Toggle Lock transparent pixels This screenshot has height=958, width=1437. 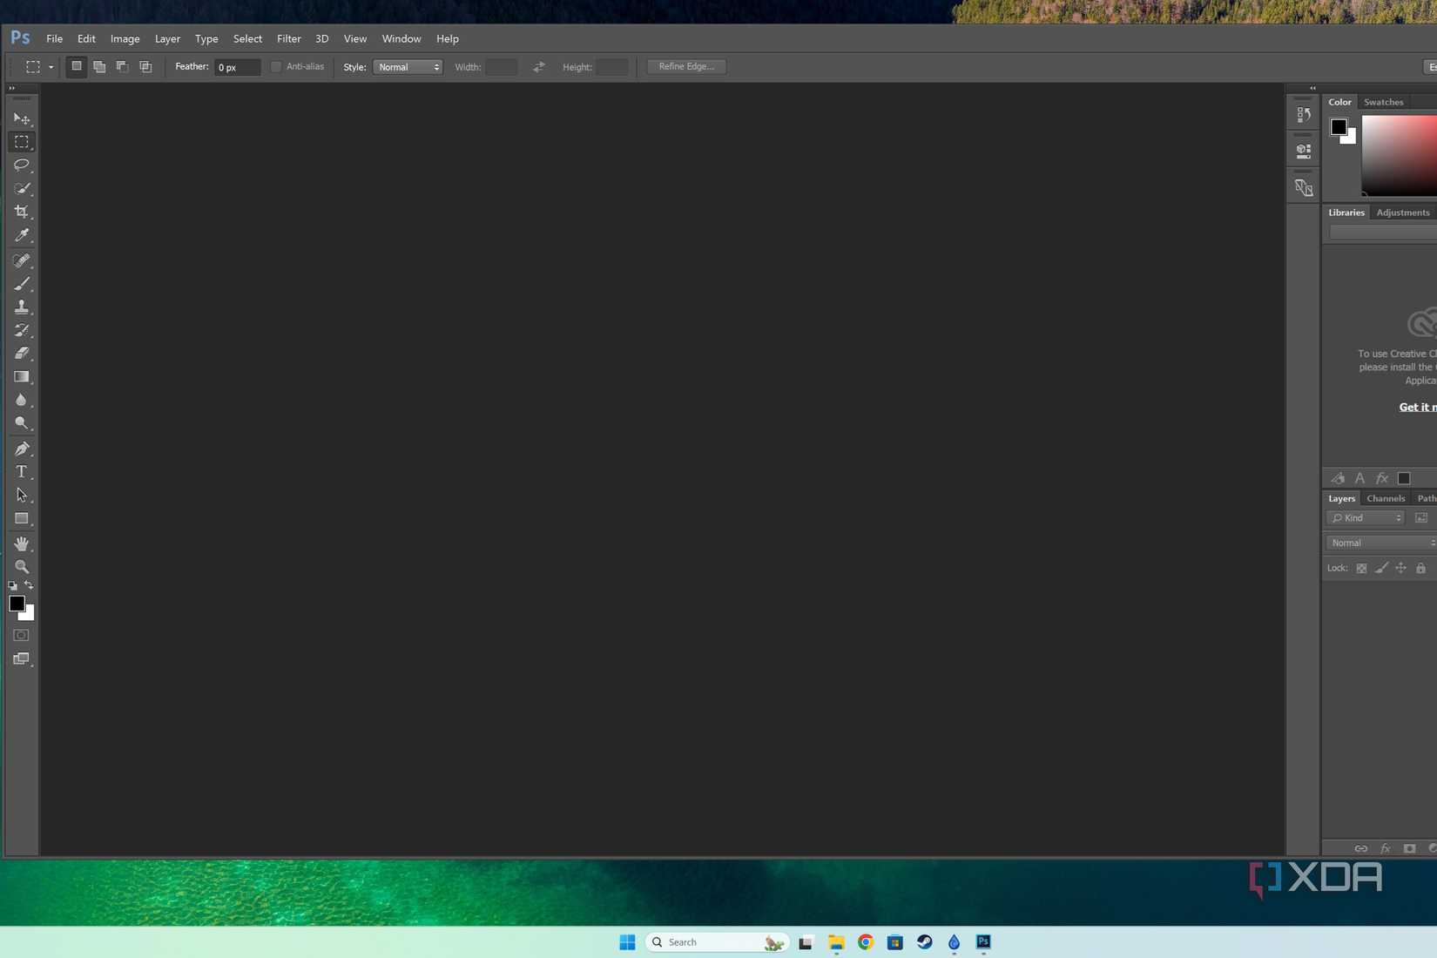click(1361, 569)
